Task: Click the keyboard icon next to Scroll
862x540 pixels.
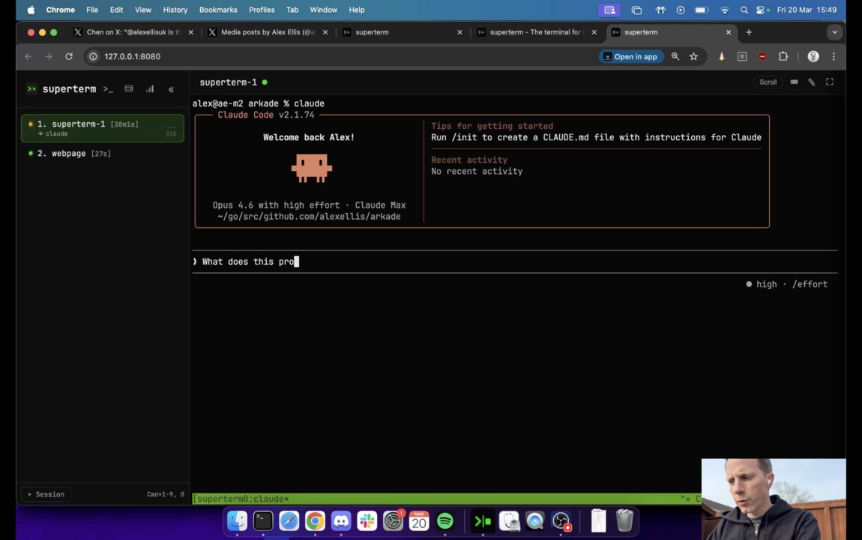Action: (x=794, y=82)
